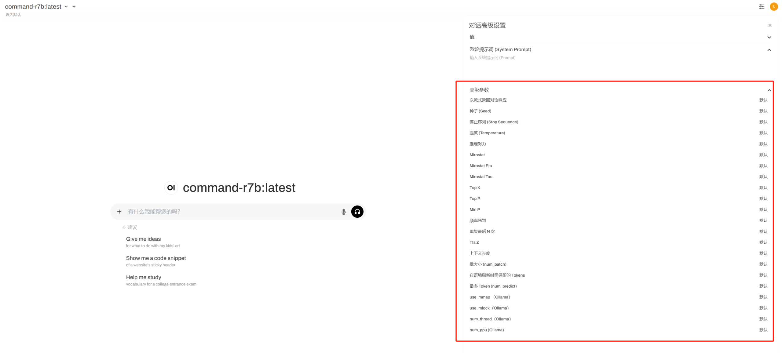
Task: Click the plus attachment icon in chat box
Action: tap(119, 212)
